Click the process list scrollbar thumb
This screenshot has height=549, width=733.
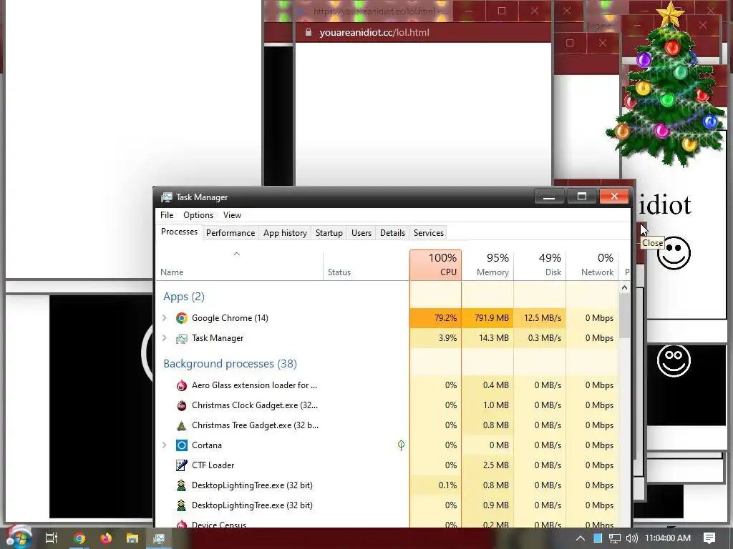[624, 316]
